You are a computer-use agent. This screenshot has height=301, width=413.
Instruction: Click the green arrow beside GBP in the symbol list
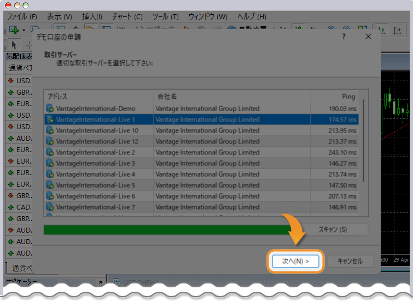pyautogui.click(x=10, y=92)
